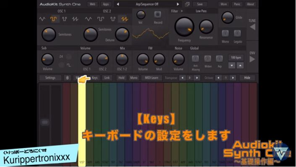The width and height of the screenshot is (296, 167).
Task: Click OSC 2 volume knob
Action: point(103,59)
